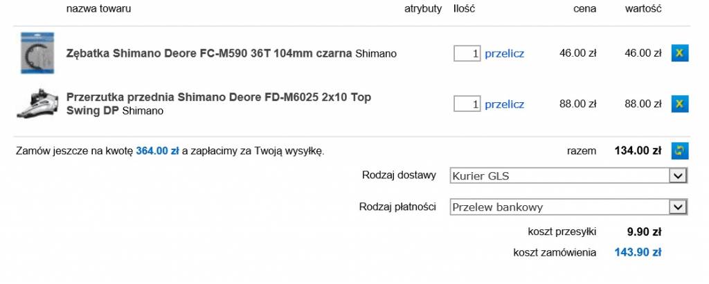The image size is (709, 284).
Task: Remove the Zębatka Shimano Deore item with X icon
Action: pos(680,53)
